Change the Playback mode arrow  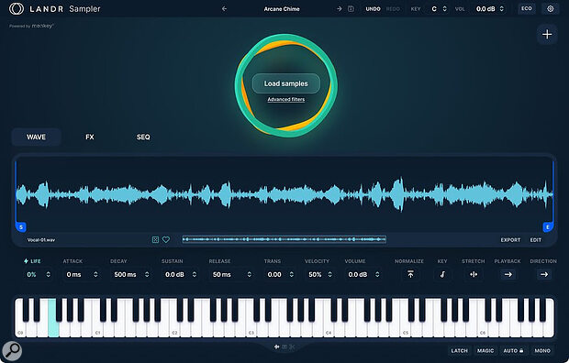pos(508,274)
